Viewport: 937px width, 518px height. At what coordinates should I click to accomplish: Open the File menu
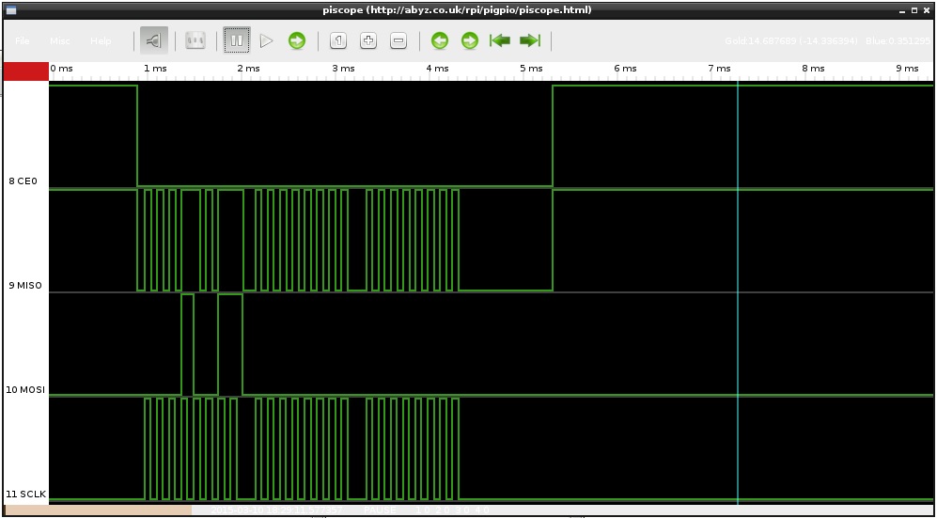coord(23,41)
